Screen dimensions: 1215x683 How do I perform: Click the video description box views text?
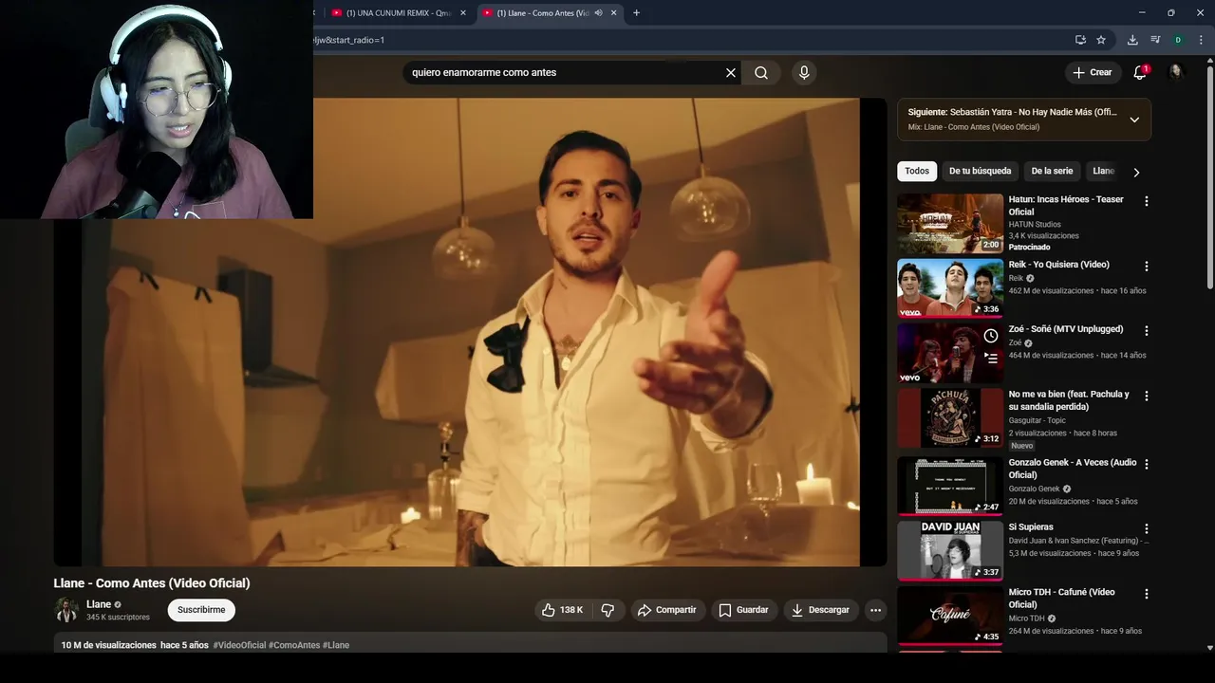click(x=109, y=645)
